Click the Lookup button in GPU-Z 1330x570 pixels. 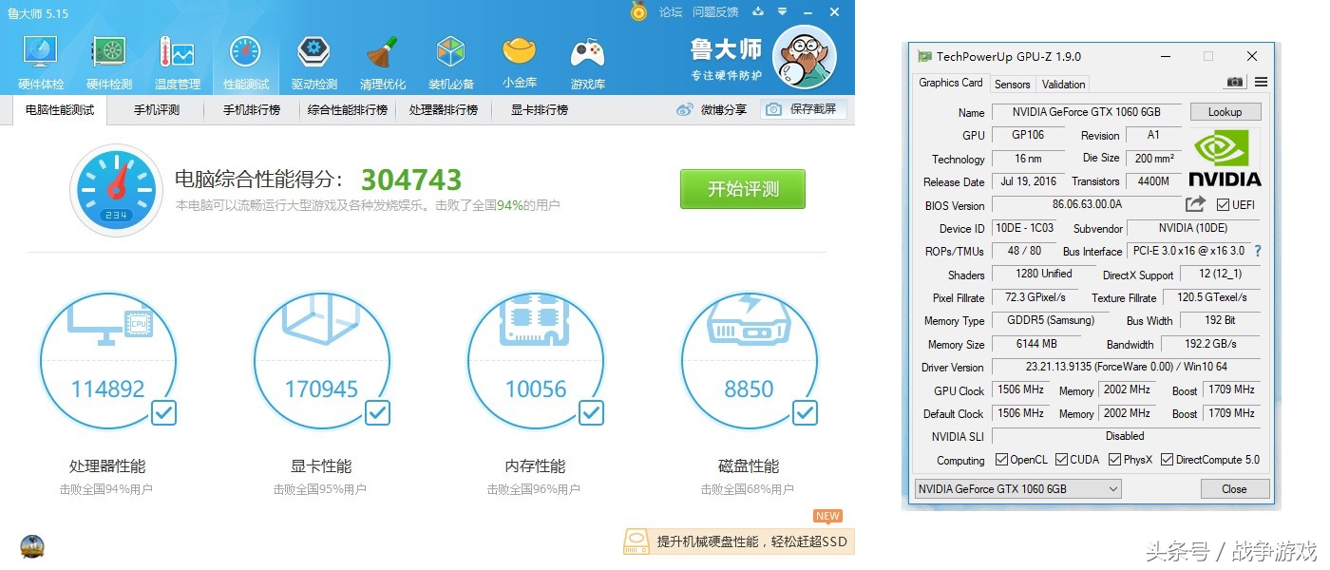1225,111
